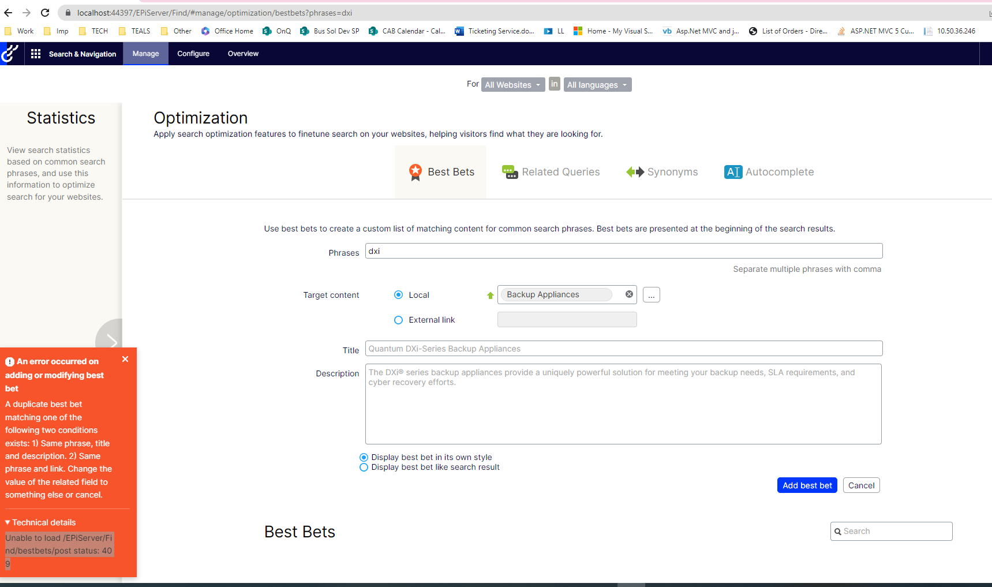992x587 pixels.
Task: Click the Phrases input field
Action: 623,251
